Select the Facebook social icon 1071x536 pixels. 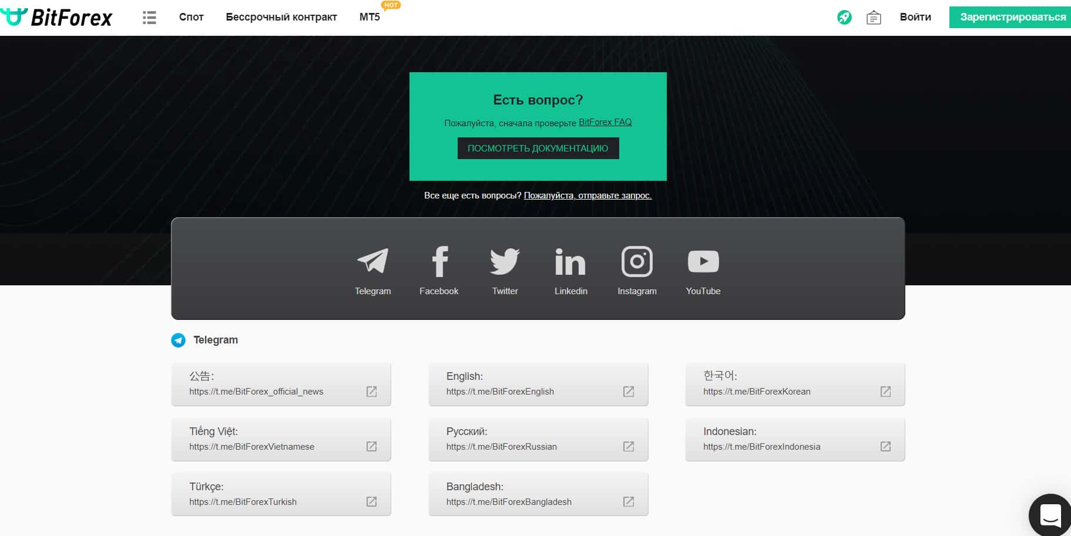point(439,261)
